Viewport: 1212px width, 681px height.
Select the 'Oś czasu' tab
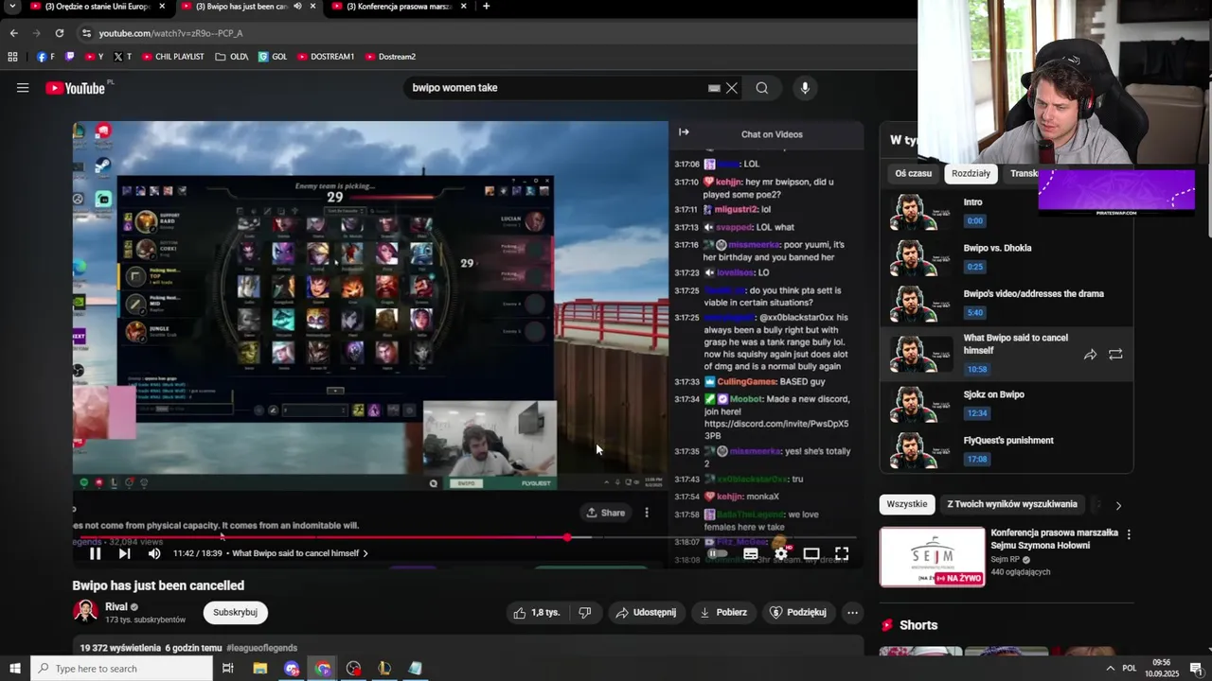[x=914, y=173]
